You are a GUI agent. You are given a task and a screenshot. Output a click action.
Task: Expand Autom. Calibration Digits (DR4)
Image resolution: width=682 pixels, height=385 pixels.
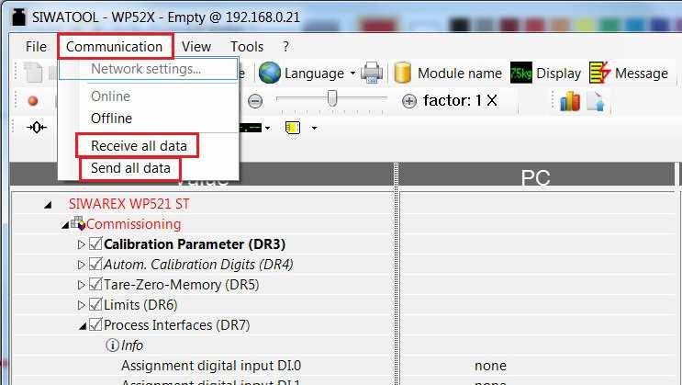coord(81,265)
